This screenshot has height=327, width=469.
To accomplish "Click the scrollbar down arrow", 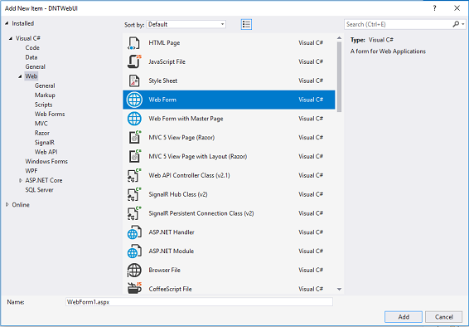I will point(339,289).
